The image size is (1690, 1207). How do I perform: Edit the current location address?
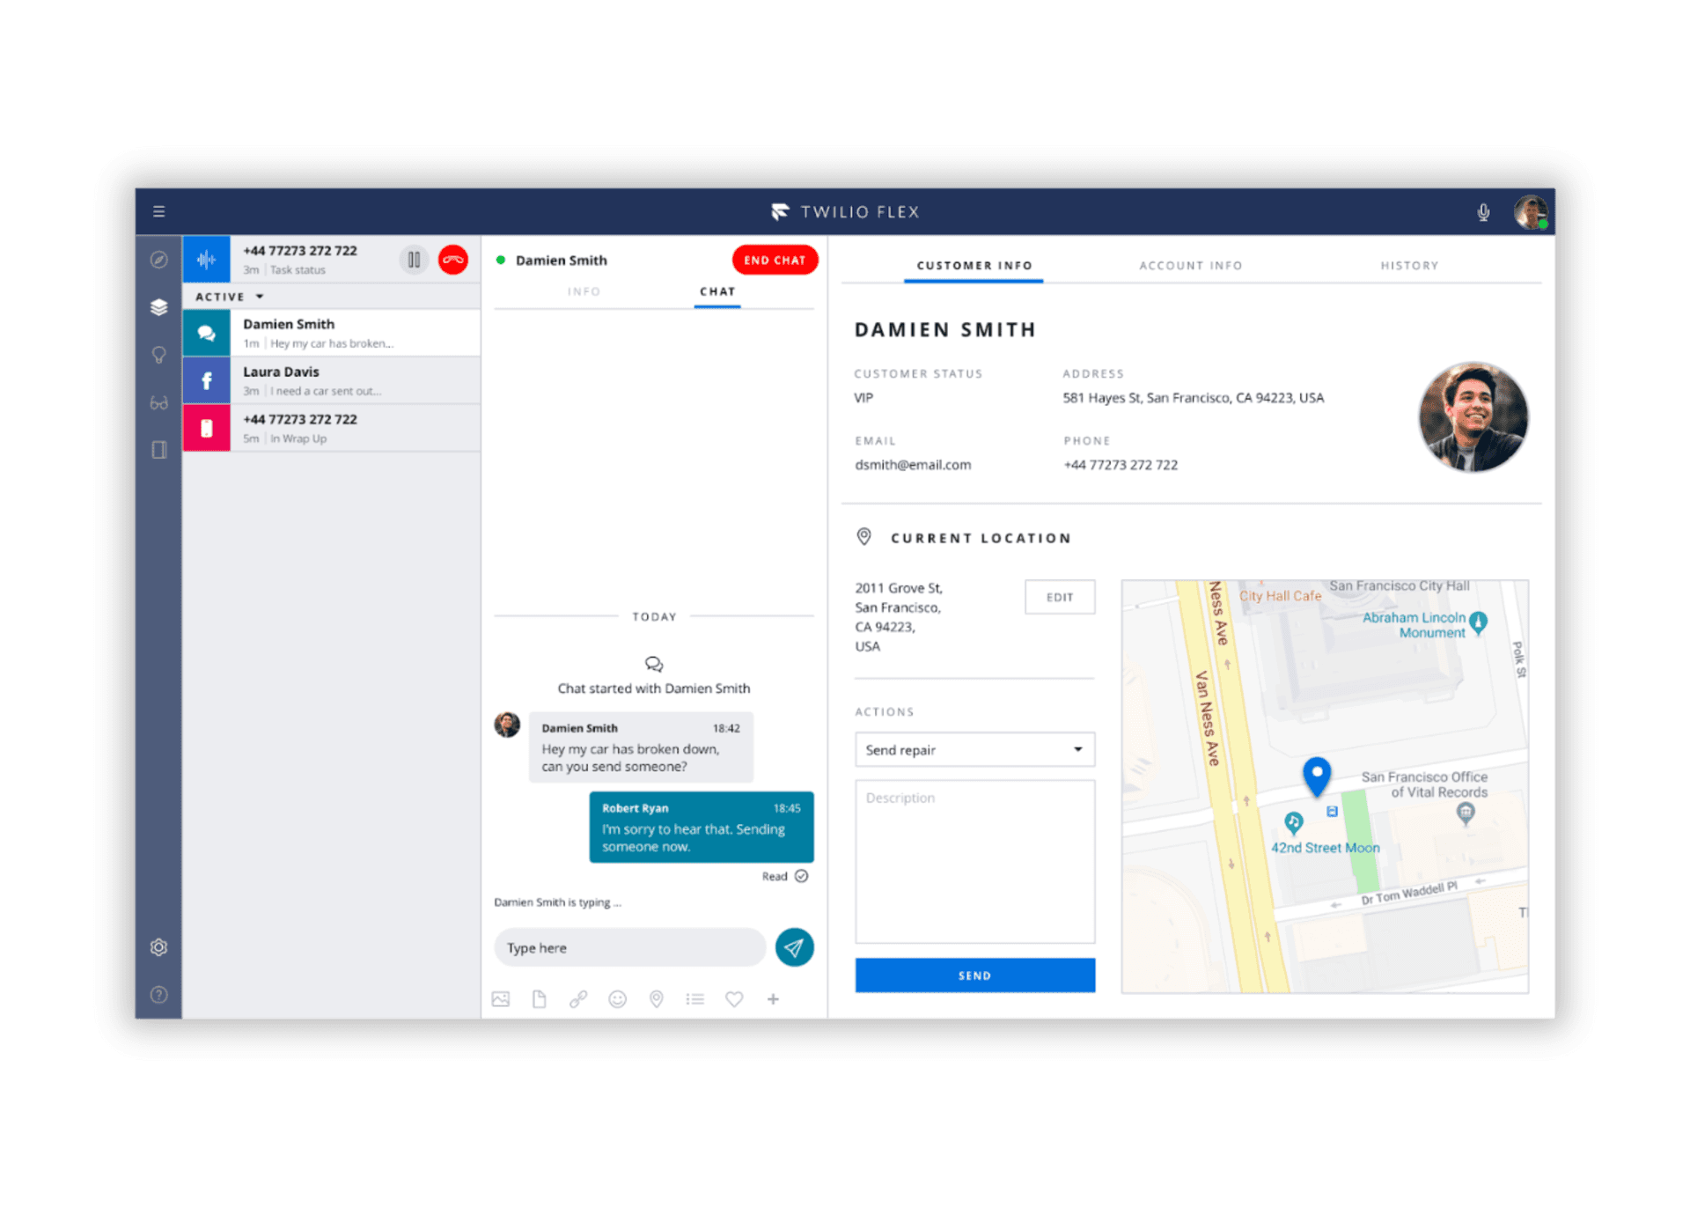click(1060, 597)
